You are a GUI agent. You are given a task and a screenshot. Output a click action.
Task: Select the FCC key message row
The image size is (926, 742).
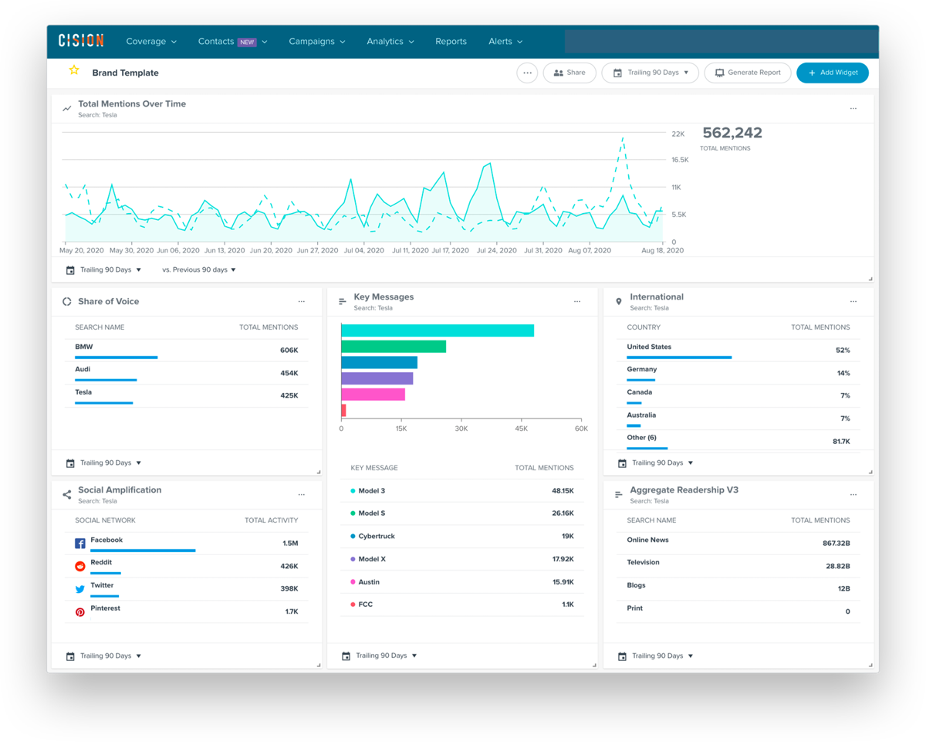[x=462, y=605]
